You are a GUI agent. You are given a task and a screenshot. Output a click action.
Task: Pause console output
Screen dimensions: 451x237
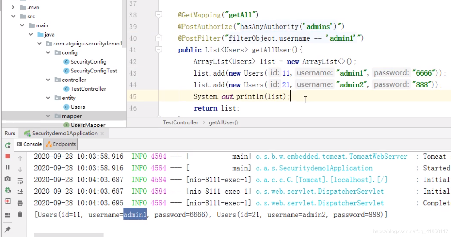8,167
